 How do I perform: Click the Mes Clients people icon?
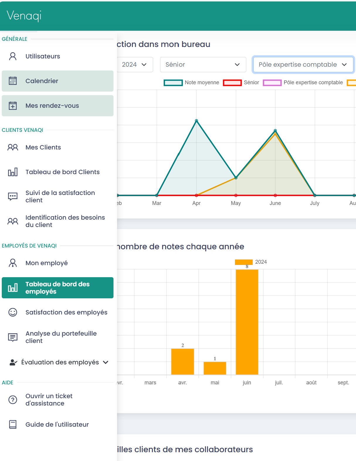pos(13,147)
